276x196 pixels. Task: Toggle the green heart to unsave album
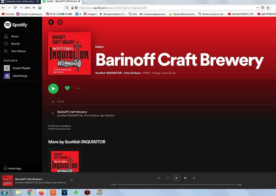(x=67, y=88)
